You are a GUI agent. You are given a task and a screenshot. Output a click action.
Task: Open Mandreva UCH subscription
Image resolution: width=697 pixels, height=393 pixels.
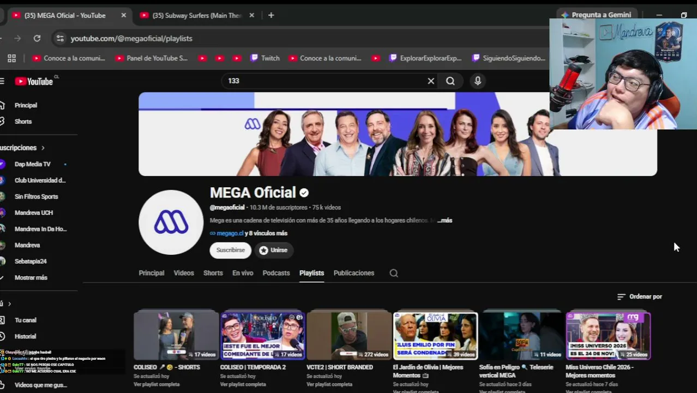(x=33, y=212)
